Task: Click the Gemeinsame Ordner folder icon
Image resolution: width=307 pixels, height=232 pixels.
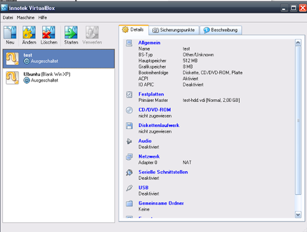Action: (x=130, y=203)
